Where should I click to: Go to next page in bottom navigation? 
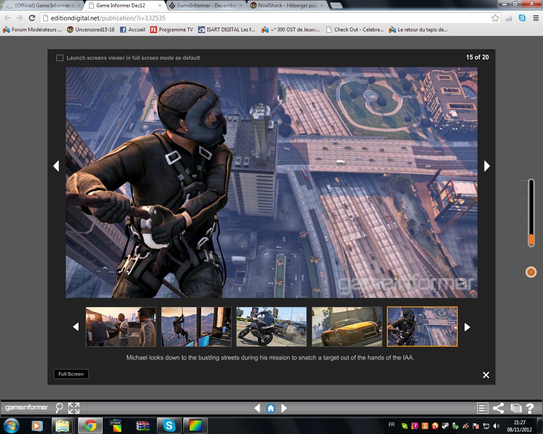point(284,408)
